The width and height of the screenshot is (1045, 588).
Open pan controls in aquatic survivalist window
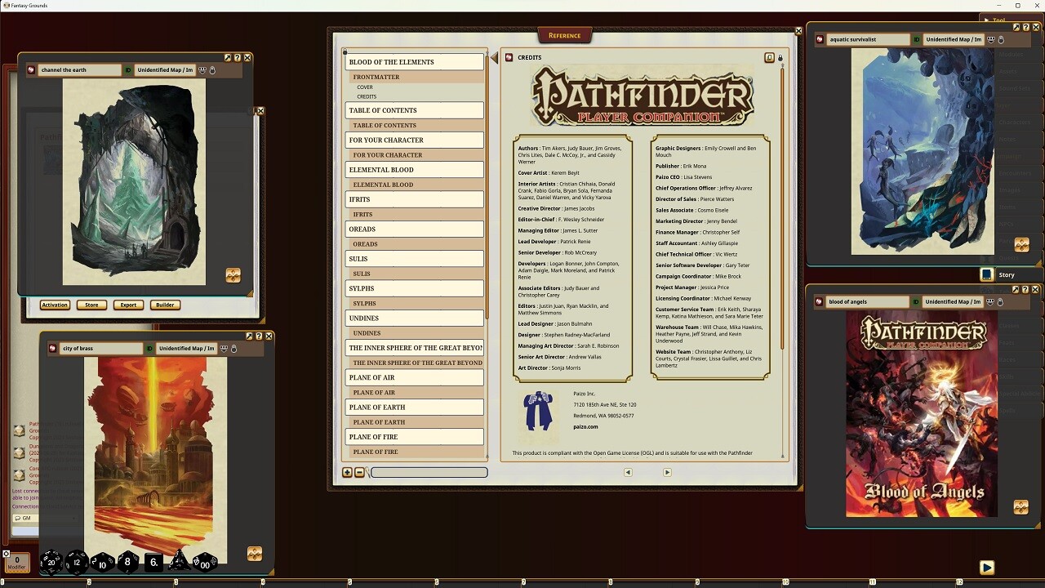pos(1021,244)
